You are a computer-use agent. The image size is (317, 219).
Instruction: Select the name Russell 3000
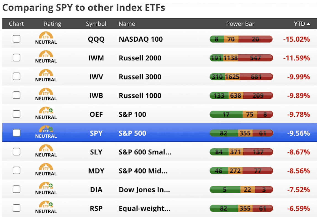pyautogui.click(x=140, y=77)
